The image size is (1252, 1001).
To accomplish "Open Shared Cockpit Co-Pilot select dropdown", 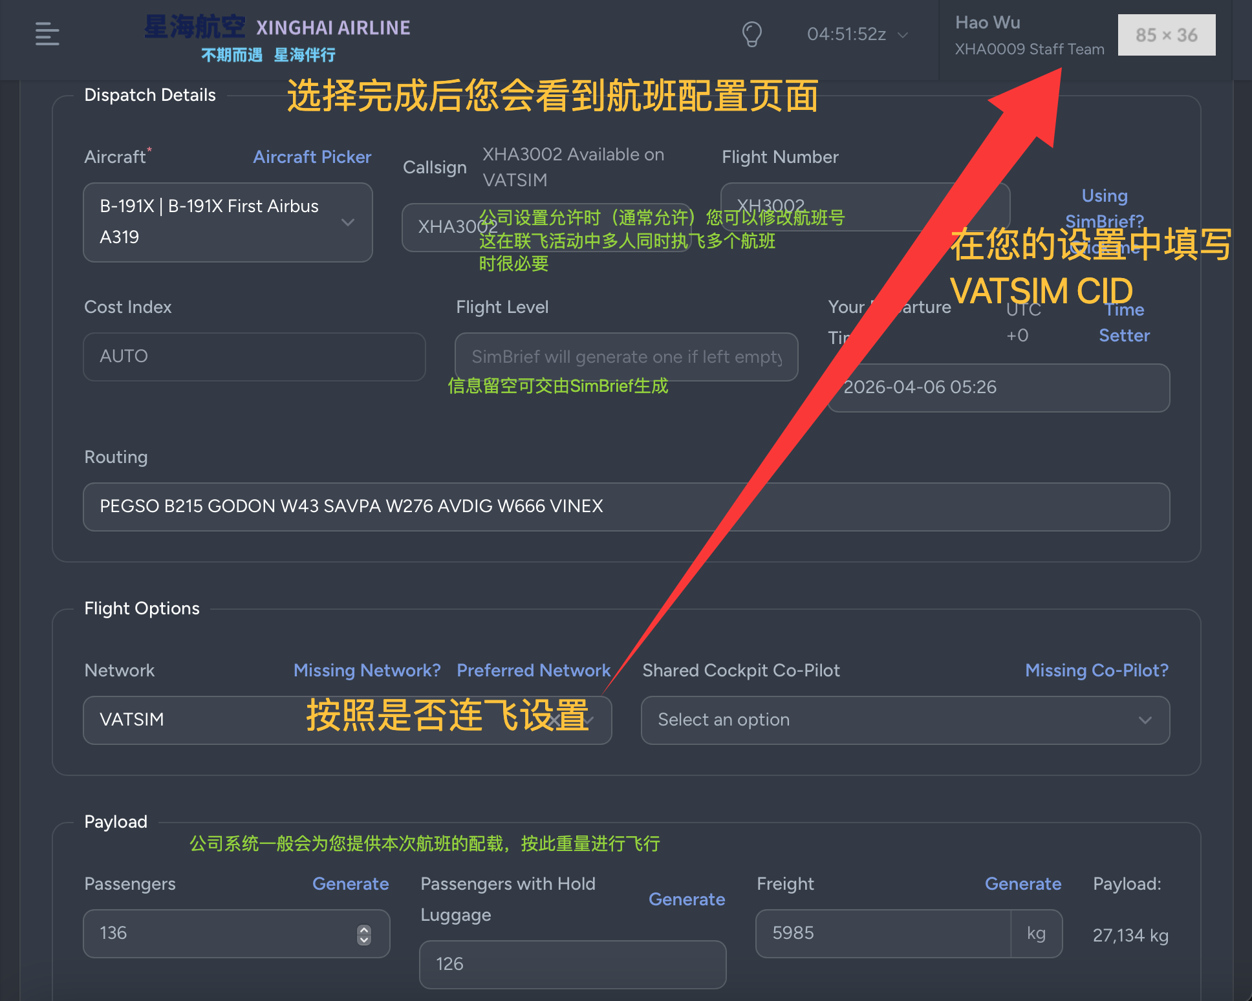I will tap(905, 720).
